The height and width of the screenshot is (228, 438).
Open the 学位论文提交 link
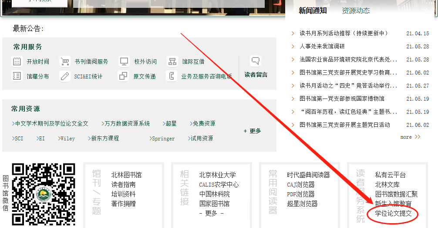[393, 213]
